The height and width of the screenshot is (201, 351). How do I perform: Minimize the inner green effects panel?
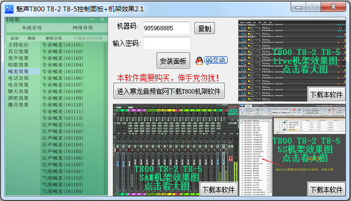(93, 19)
